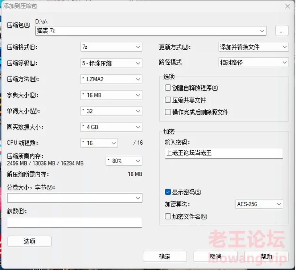Click in the 输入密码 password field
The width and height of the screenshot is (296, 270).
224,153
